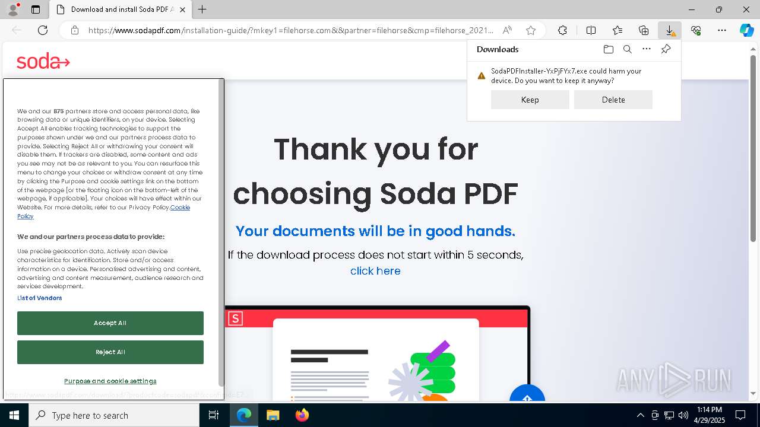This screenshot has height=427, width=760.
Task: Open network status tray icon
Action: click(x=669, y=415)
